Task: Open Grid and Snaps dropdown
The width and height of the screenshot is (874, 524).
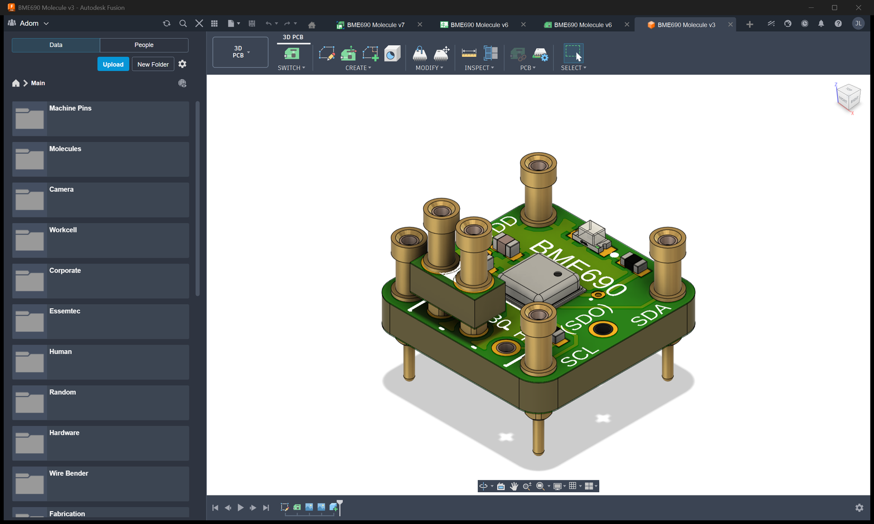Action: click(x=575, y=486)
